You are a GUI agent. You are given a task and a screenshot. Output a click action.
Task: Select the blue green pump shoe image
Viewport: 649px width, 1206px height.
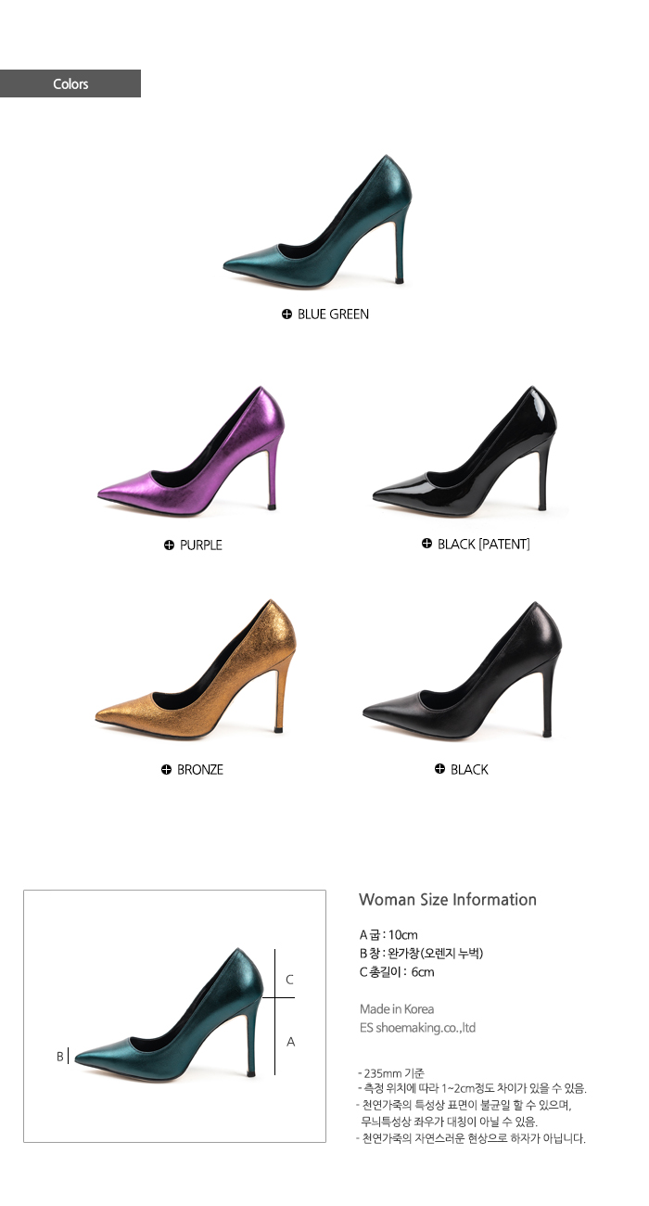tap(318, 220)
